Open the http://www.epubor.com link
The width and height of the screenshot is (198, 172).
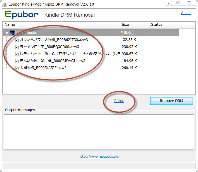(x=99, y=156)
